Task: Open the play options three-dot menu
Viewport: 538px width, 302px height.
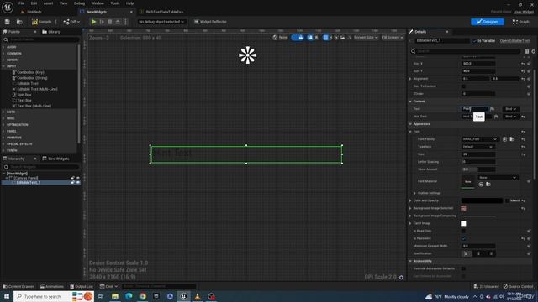Action: pos(125,22)
